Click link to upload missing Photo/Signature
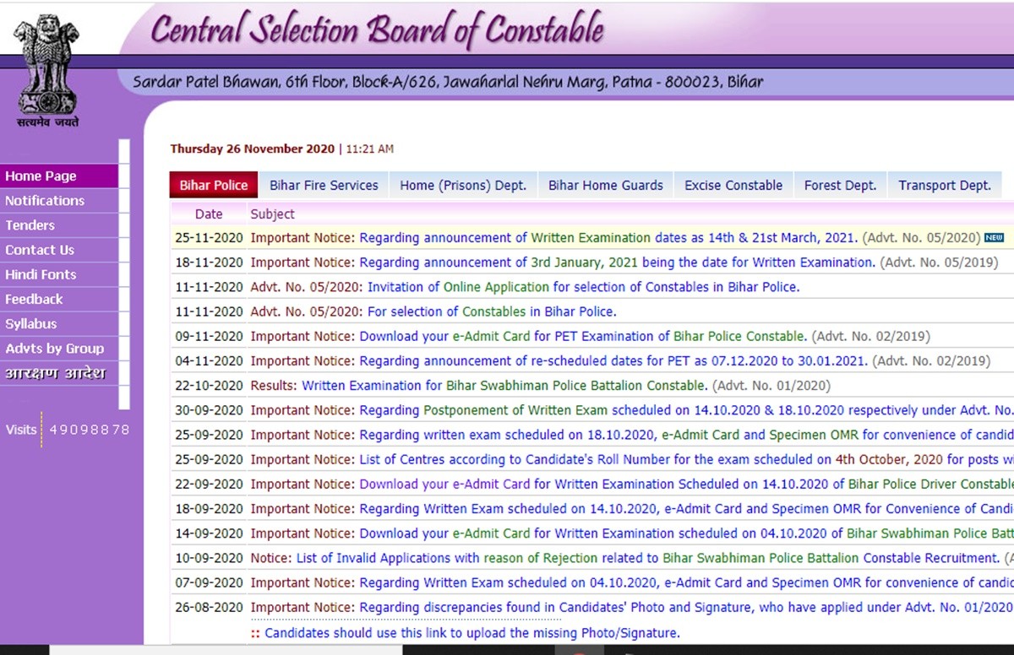 (x=472, y=633)
